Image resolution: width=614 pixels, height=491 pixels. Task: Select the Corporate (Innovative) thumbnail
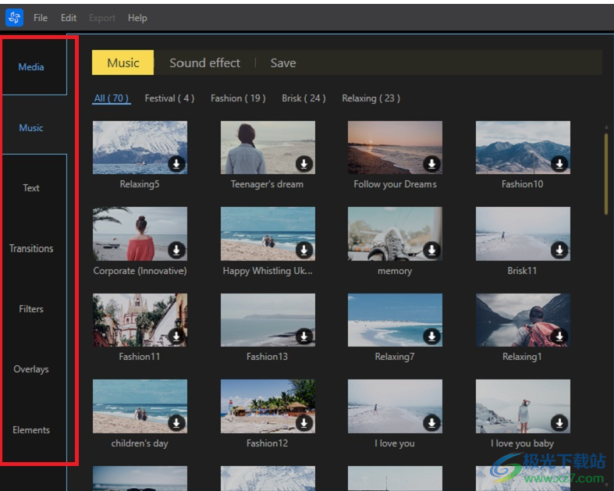pos(140,233)
